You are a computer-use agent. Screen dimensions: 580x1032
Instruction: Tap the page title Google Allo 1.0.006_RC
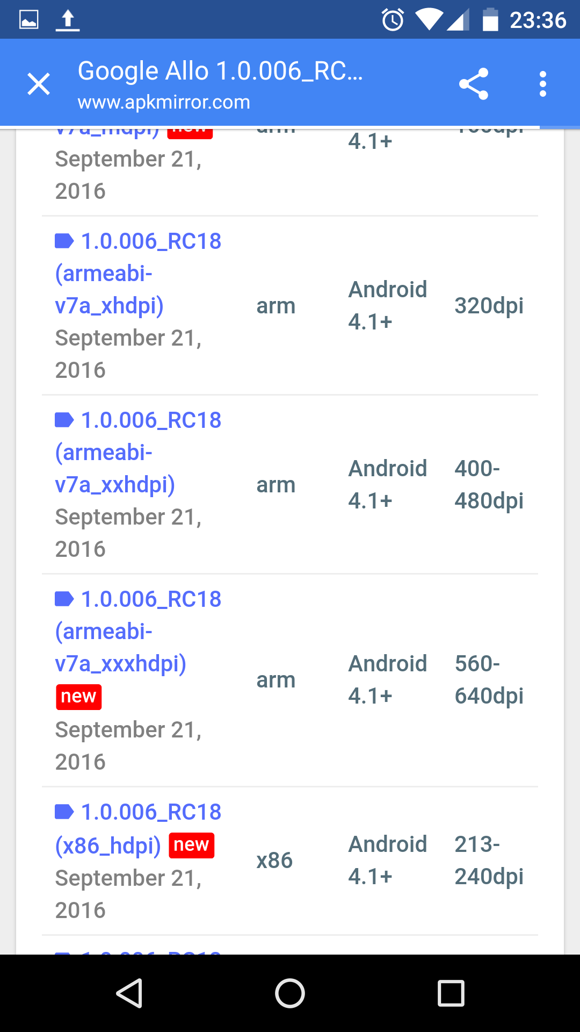click(x=220, y=71)
